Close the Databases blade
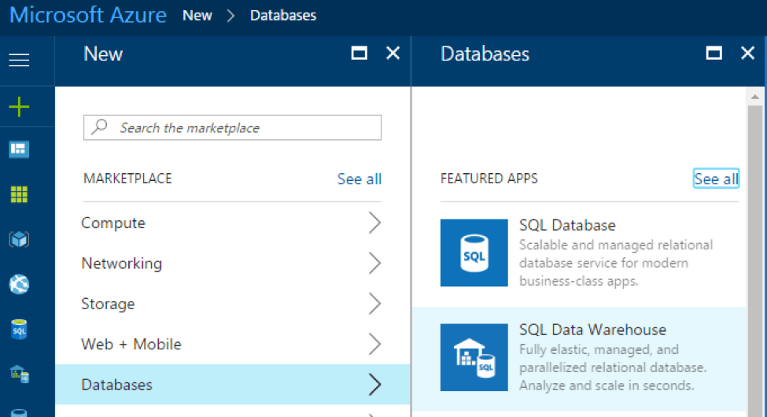 (x=747, y=53)
